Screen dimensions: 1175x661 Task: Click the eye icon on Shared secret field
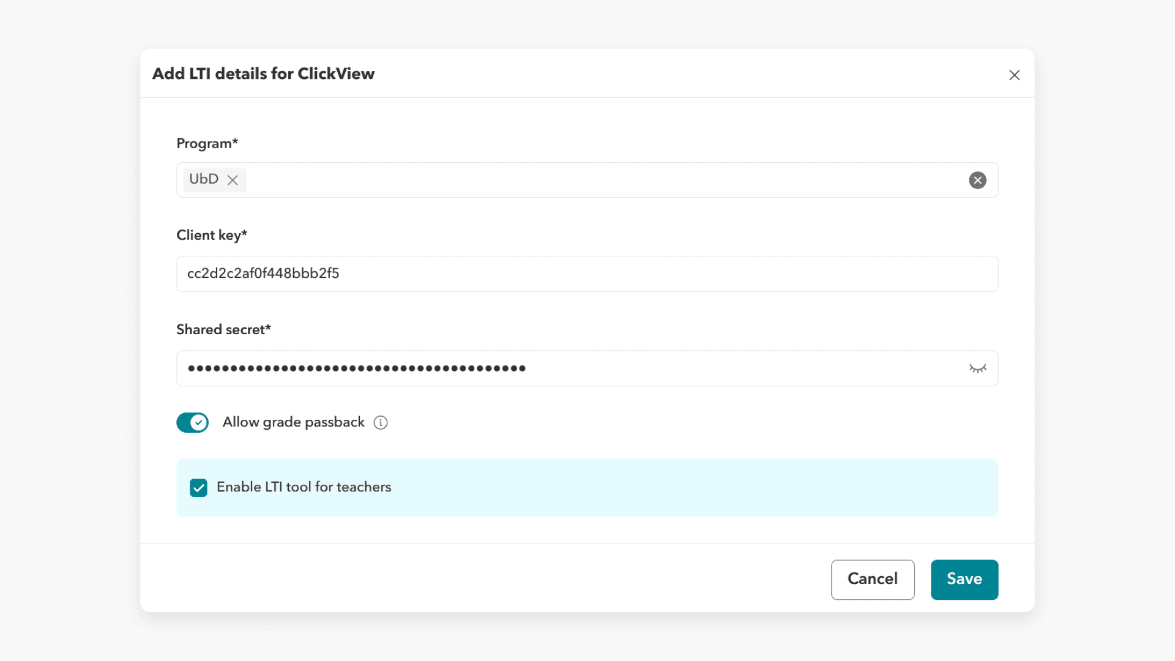coord(977,368)
